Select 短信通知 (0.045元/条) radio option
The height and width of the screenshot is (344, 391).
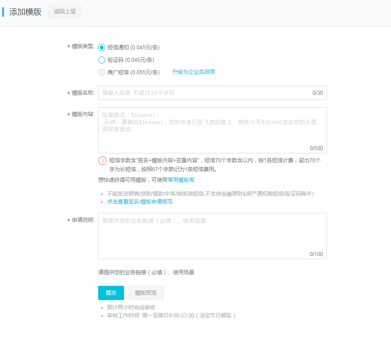pos(101,48)
